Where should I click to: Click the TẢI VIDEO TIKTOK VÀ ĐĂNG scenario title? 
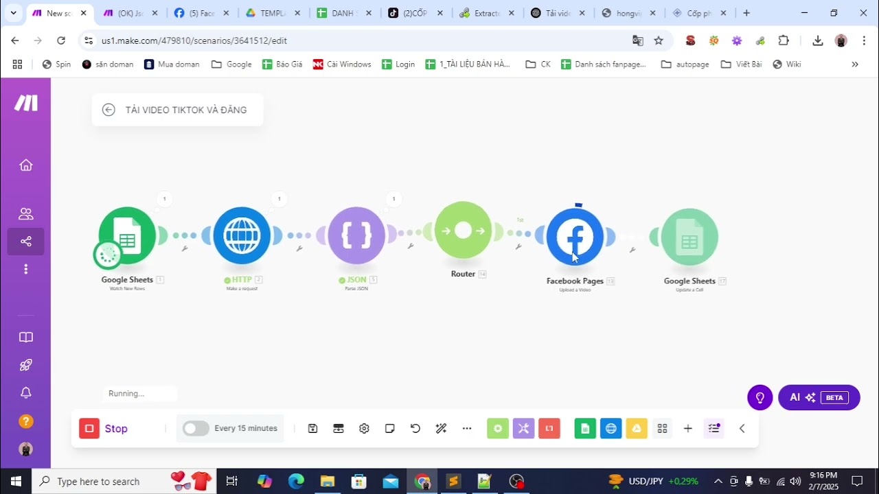coord(186,110)
